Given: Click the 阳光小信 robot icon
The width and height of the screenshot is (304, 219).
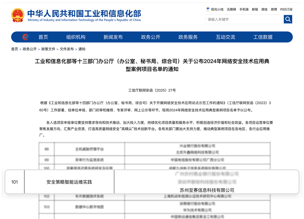Looking at the screenshot, I should [208, 9].
